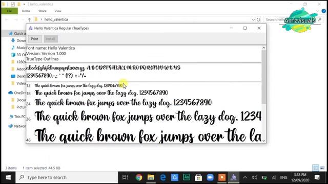The width and height of the screenshot is (328, 184).
Task: Minimize the Hello Valentica font window
Action: pos(231,28)
